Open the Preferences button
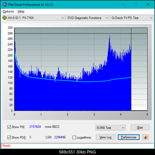The width and height of the screenshot is (155, 155). pos(129,137)
